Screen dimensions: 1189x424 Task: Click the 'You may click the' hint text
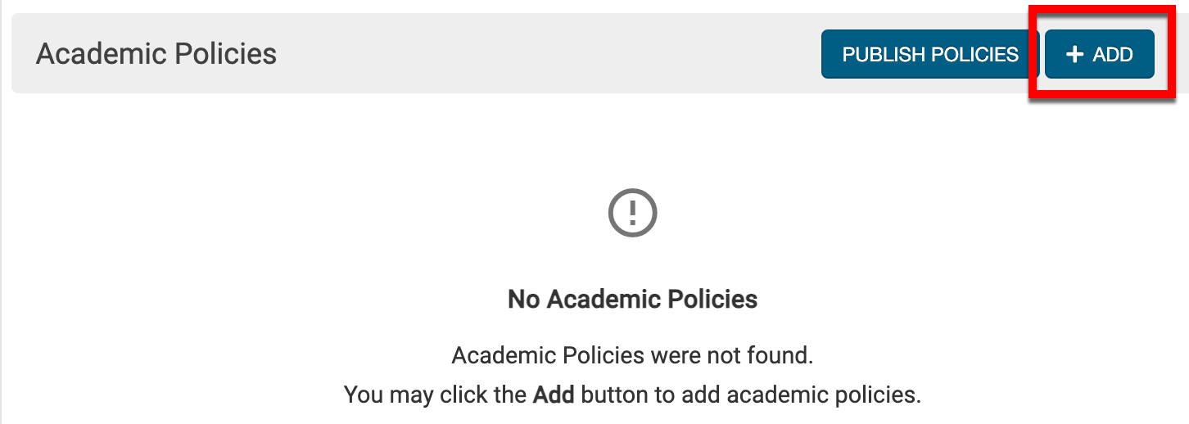click(434, 395)
